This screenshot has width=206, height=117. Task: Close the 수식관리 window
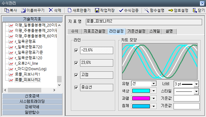coord(202,3)
